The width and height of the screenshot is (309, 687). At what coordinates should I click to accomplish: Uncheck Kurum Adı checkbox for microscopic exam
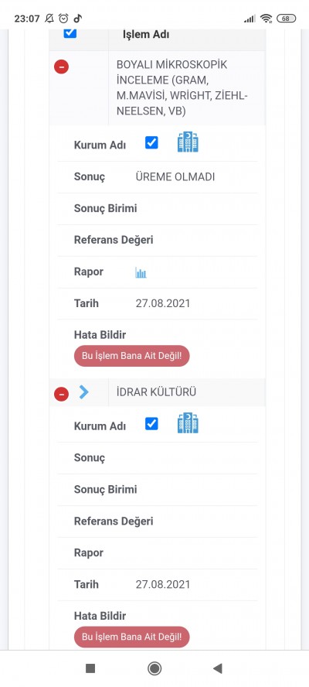[152, 143]
